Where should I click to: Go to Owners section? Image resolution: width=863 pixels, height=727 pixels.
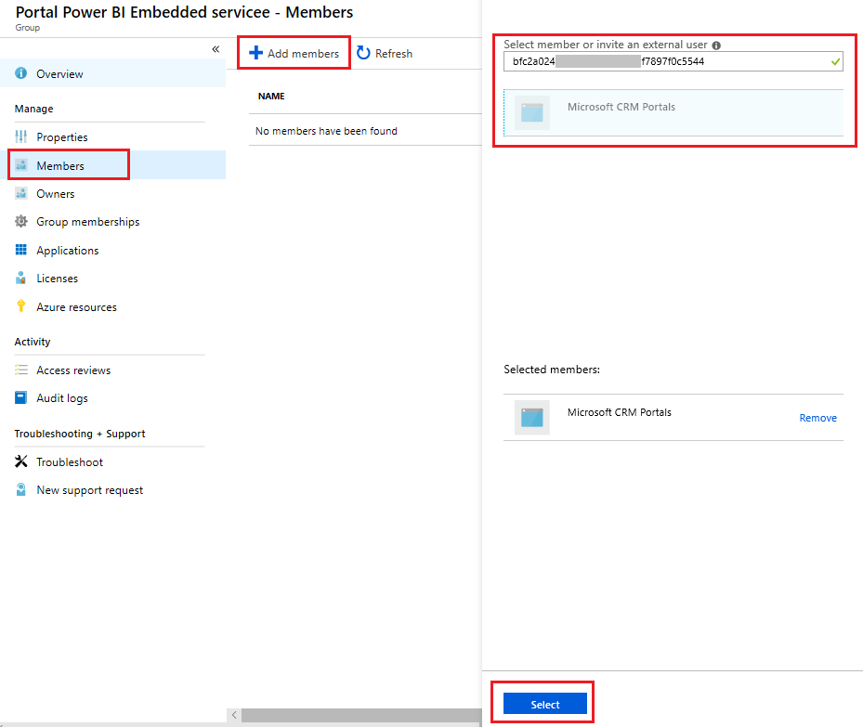(x=112, y=193)
